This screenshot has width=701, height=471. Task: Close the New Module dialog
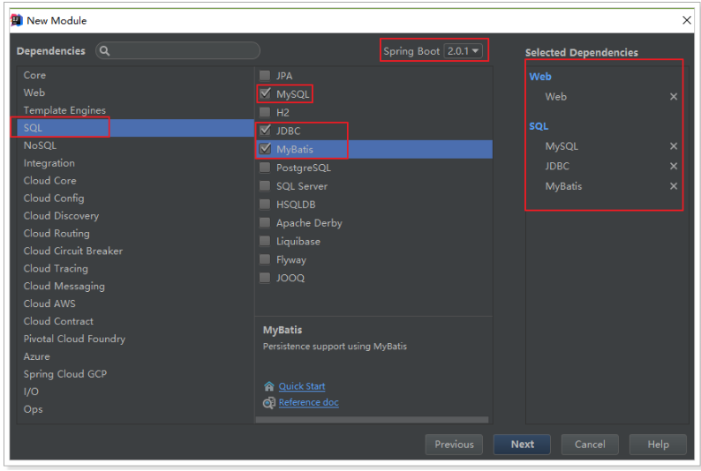(x=687, y=20)
